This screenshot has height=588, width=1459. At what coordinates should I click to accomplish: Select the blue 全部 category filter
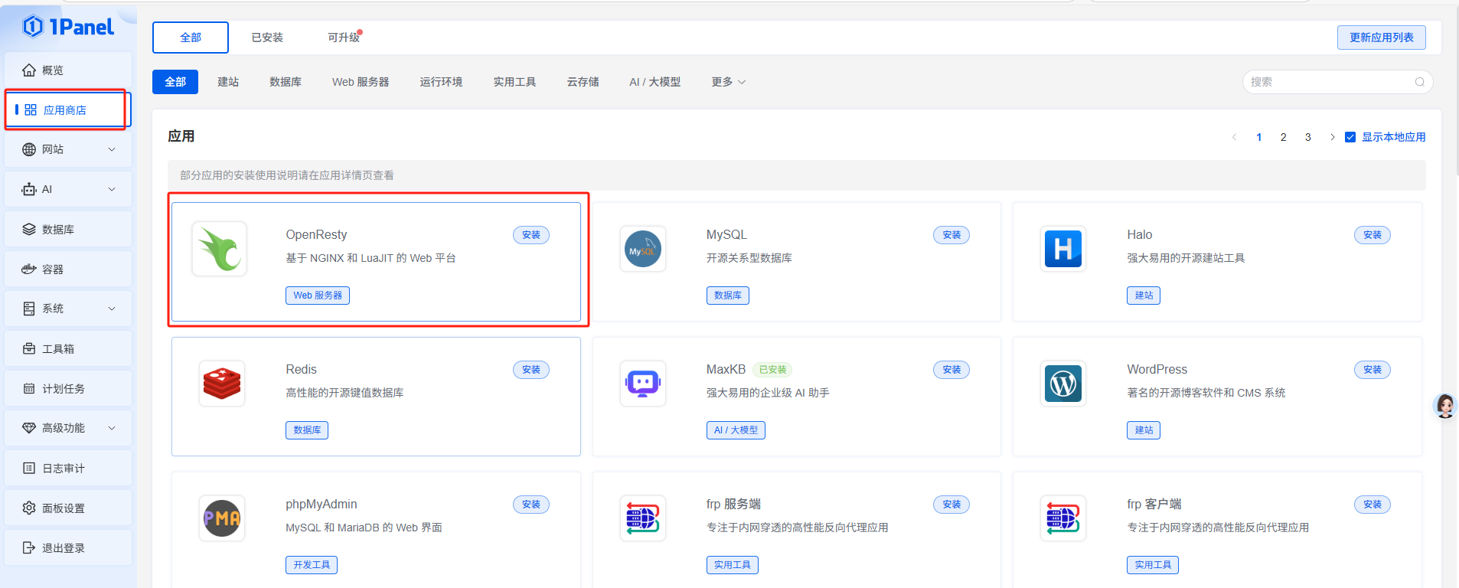point(175,82)
